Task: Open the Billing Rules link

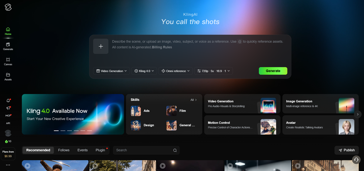Action: tap(162, 47)
